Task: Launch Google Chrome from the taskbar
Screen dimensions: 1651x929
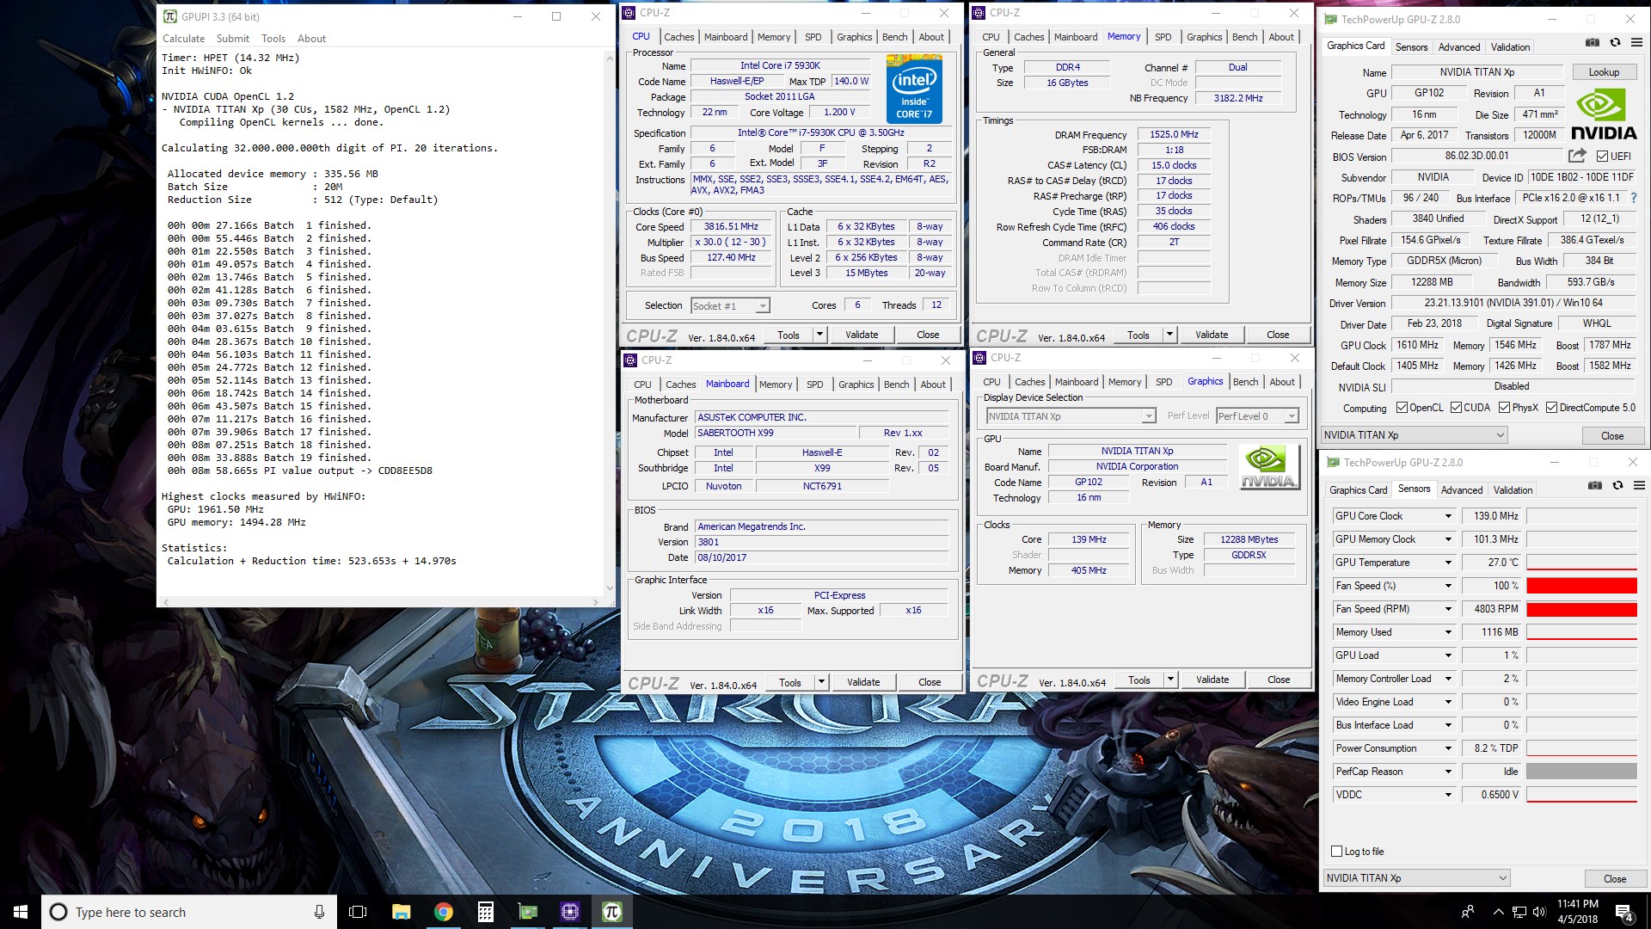Action: pyautogui.click(x=443, y=912)
